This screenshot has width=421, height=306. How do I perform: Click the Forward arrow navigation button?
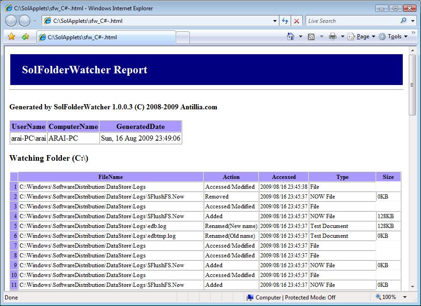click(x=24, y=21)
